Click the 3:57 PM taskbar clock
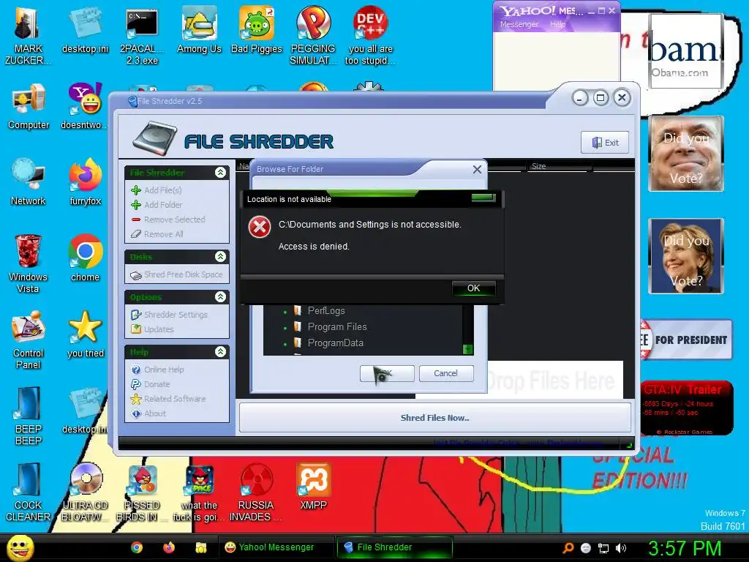The image size is (749, 562). (x=685, y=548)
